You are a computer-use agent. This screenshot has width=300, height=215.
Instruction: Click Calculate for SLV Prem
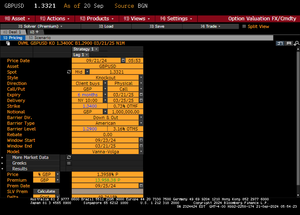point(46,191)
